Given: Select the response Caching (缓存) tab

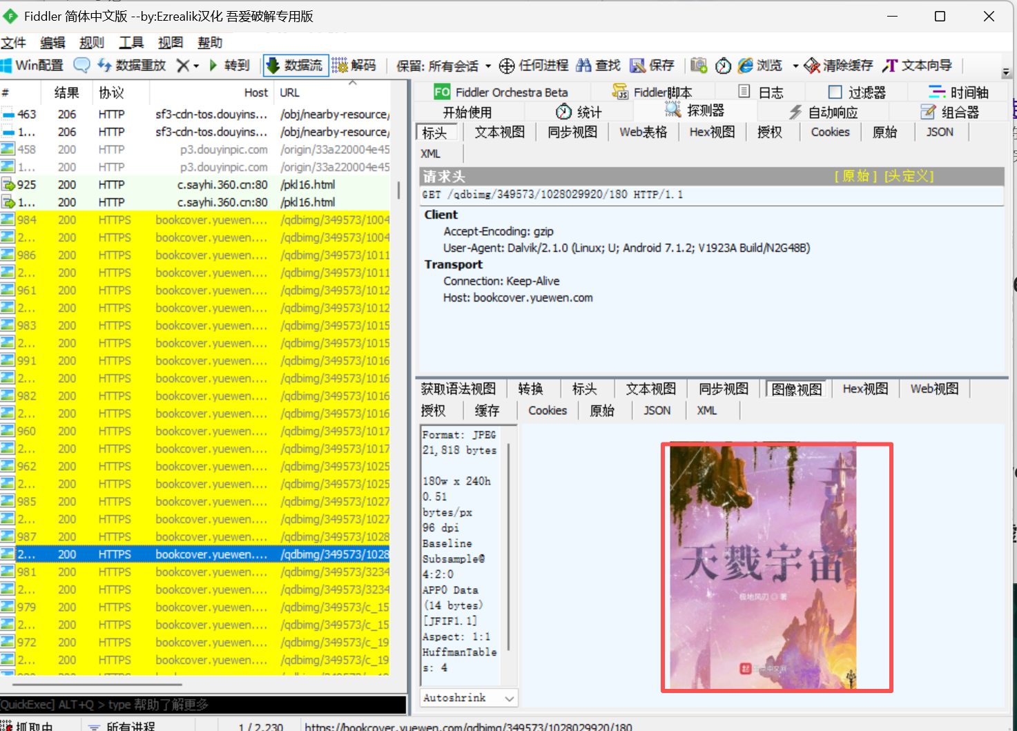Looking at the screenshot, I should (487, 411).
